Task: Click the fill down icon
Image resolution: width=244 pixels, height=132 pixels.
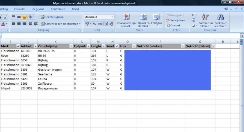Action: coord(193,20)
